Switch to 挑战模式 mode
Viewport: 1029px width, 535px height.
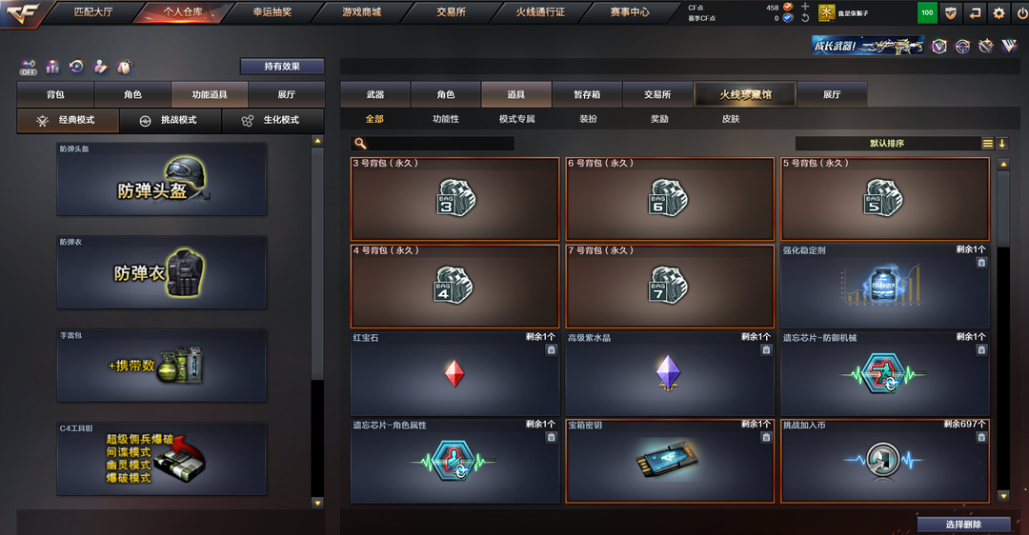pos(171,121)
